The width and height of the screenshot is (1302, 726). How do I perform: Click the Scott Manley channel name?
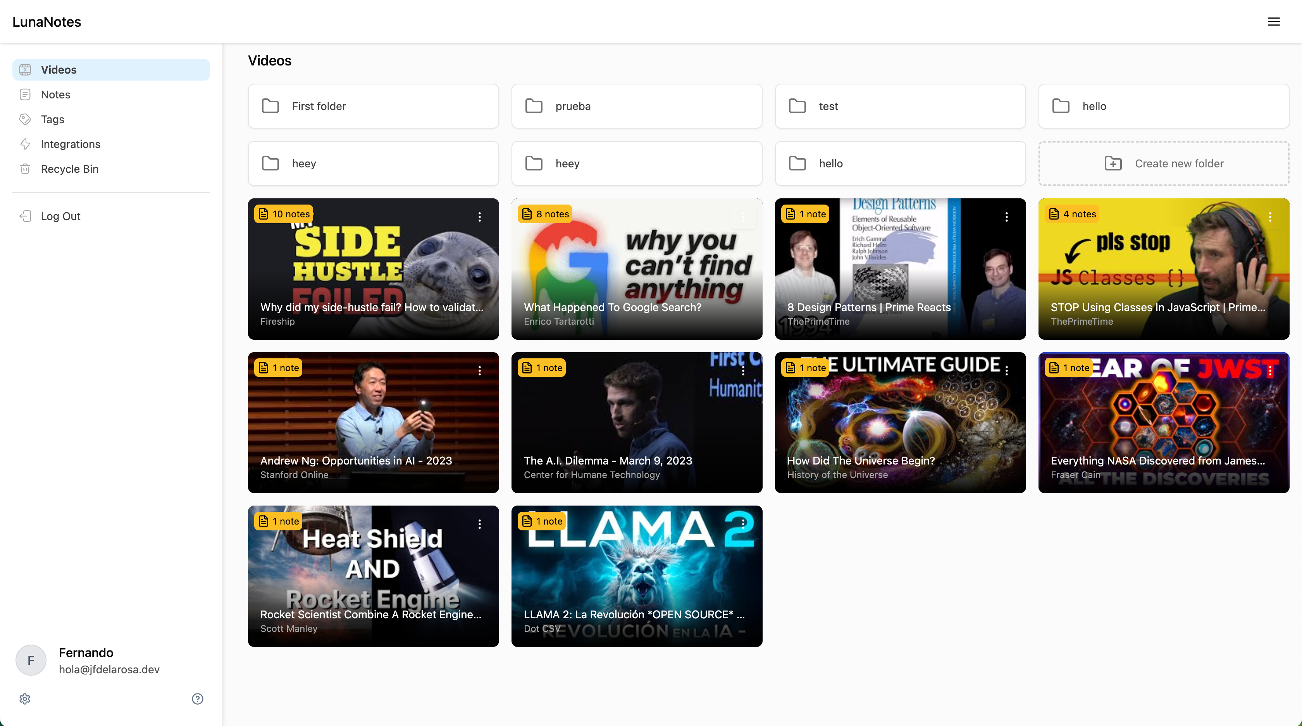(x=289, y=628)
